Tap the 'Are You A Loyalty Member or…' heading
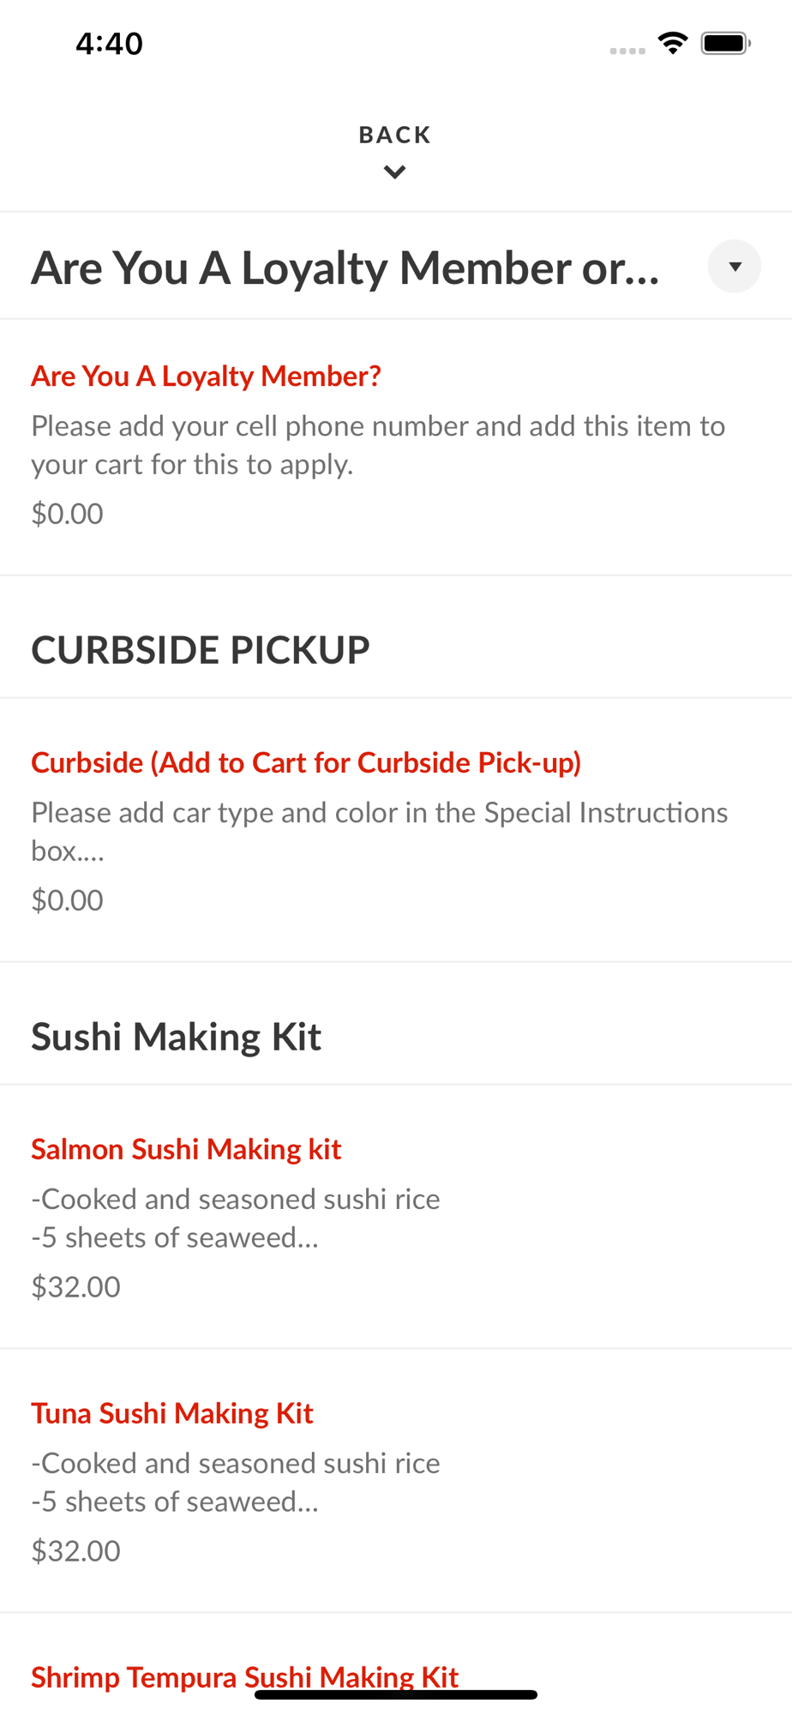792x1715 pixels. [345, 268]
